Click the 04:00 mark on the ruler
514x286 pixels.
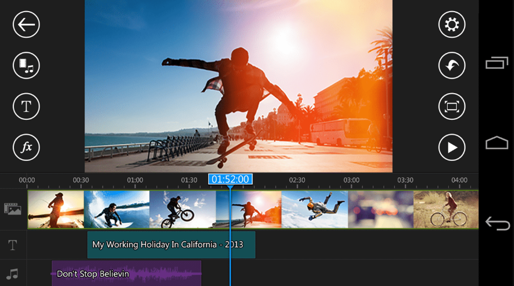tap(459, 180)
